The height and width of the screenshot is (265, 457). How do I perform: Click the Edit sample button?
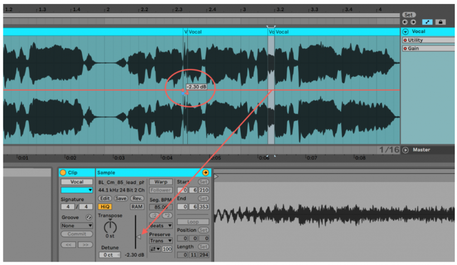coord(105,198)
